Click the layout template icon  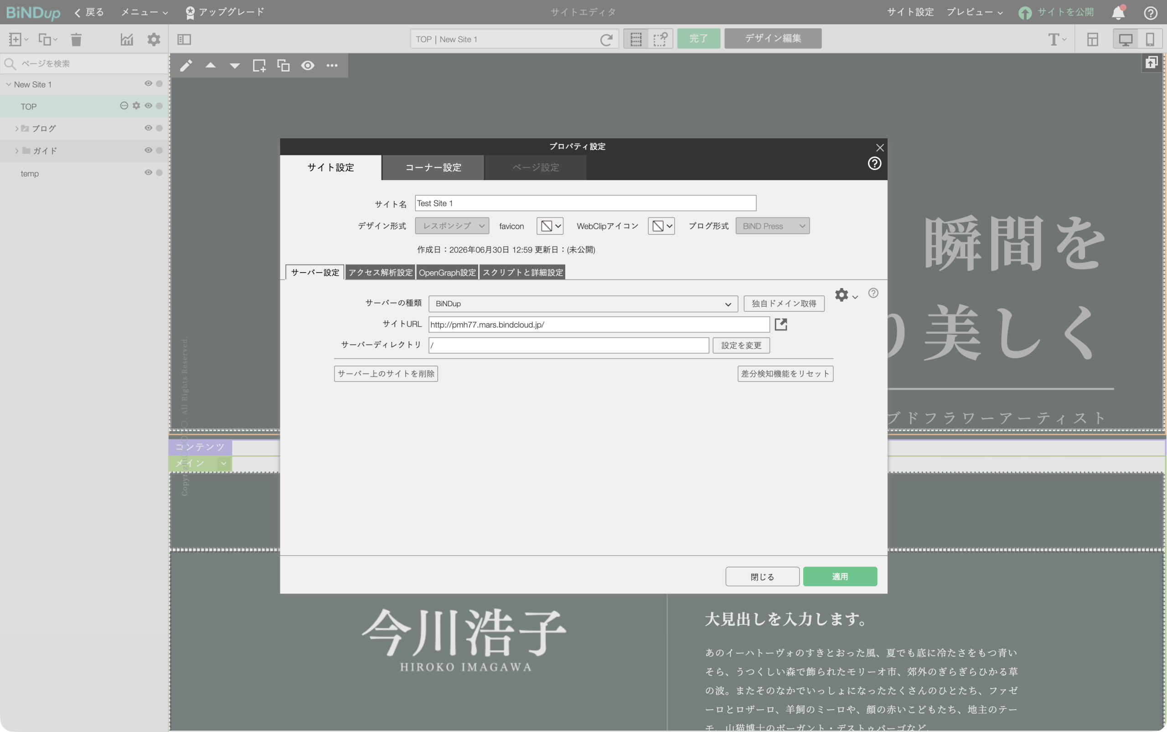pyautogui.click(x=1092, y=39)
